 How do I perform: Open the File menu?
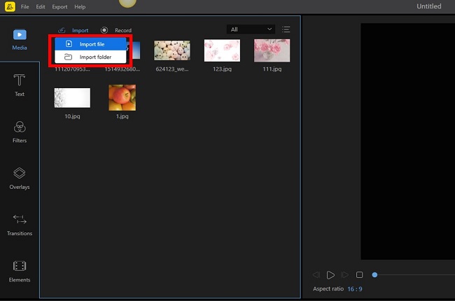coord(25,7)
